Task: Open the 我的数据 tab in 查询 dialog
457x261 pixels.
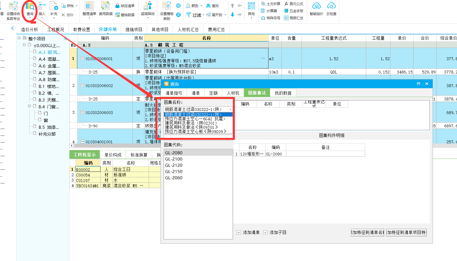Action: tap(283, 93)
